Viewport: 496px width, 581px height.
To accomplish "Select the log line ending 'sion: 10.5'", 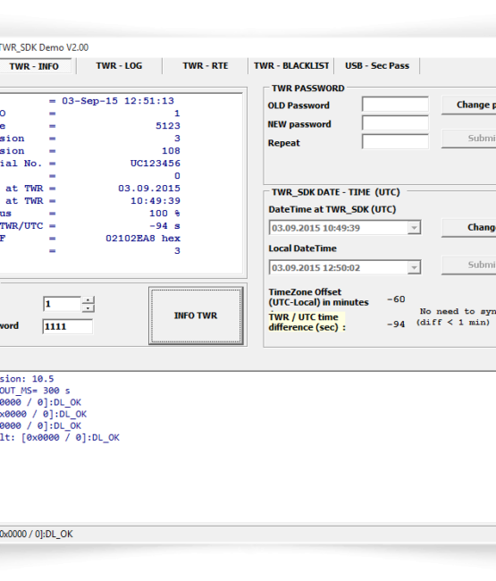I will tap(27, 379).
